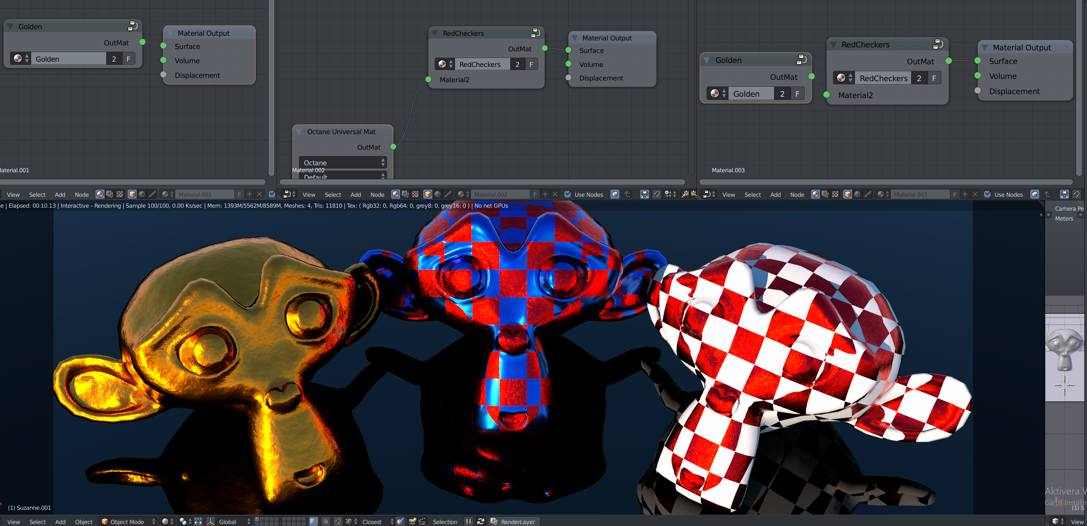Toggle Use Nodes checkbox for Material.003
This screenshot has height=526, width=1087.
coord(987,194)
